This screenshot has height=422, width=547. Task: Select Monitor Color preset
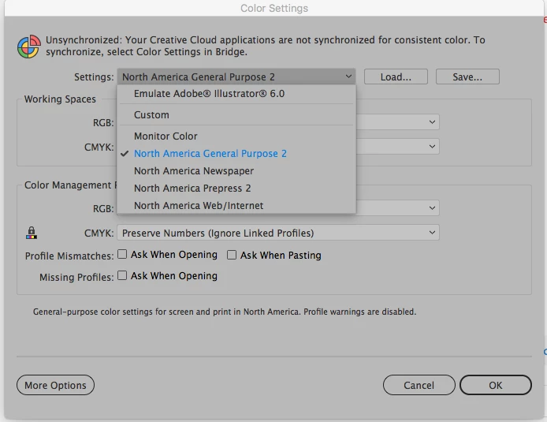(236, 136)
